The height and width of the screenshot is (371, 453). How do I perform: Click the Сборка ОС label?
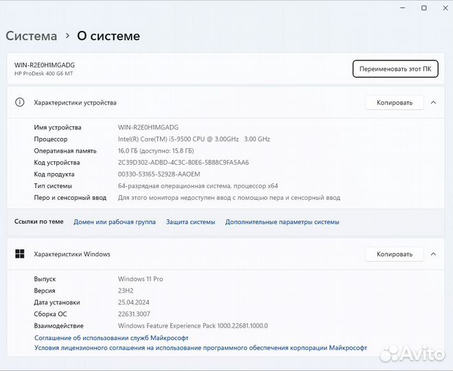(x=50, y=314)
